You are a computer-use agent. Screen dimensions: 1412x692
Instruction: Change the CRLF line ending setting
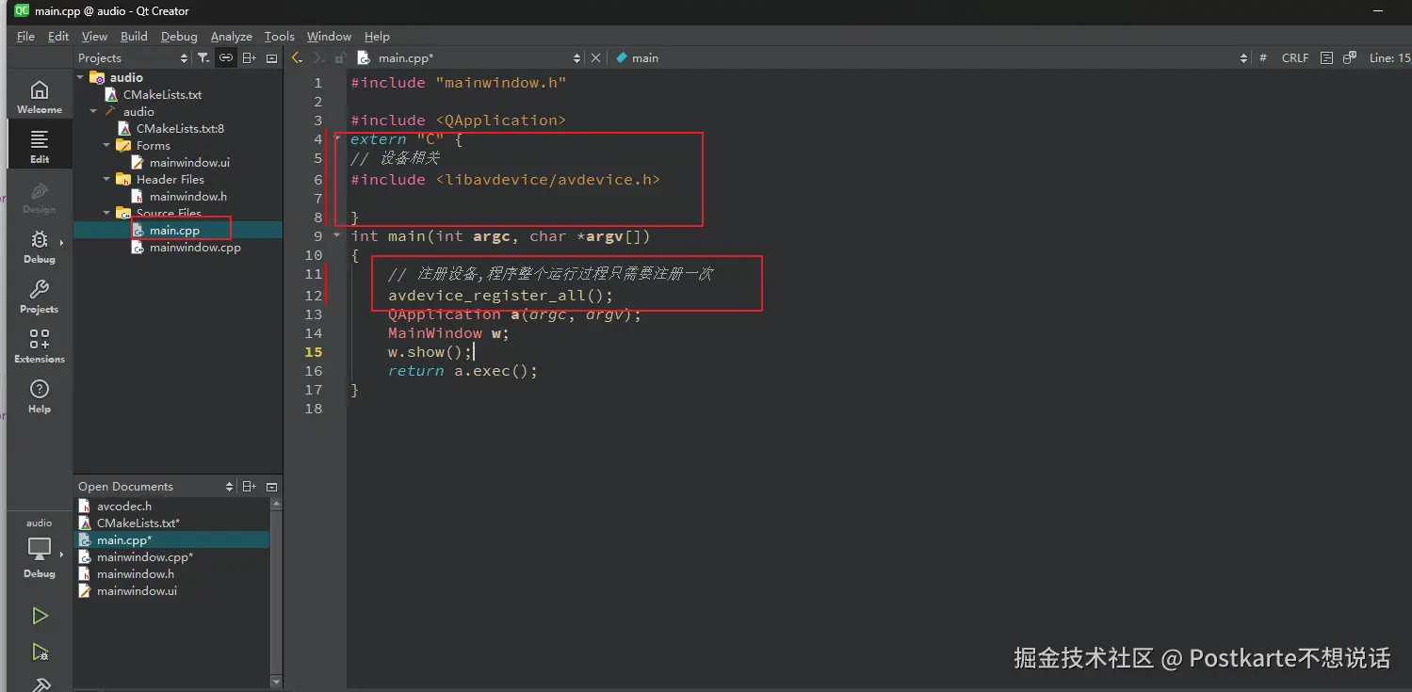point(1295,58)
